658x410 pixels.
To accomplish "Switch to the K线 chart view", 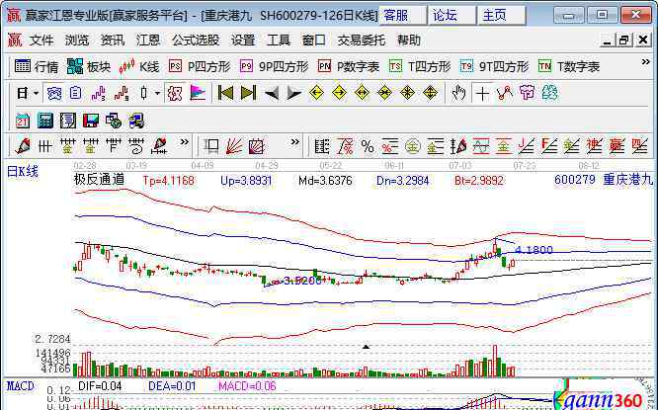I will click(x=139, y=67).
